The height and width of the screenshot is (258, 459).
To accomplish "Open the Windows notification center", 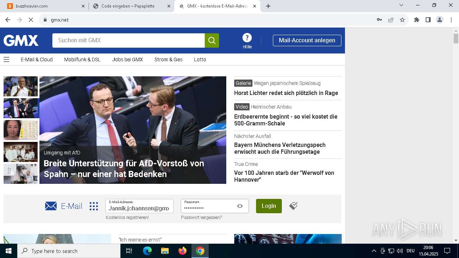I will [x=447, y=251].
